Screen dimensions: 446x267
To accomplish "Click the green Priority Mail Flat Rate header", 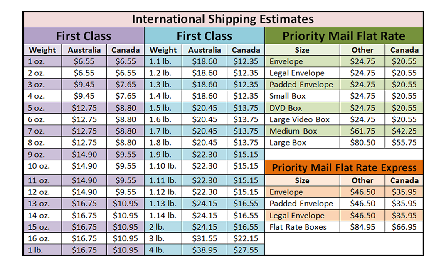I will [344, 36].
